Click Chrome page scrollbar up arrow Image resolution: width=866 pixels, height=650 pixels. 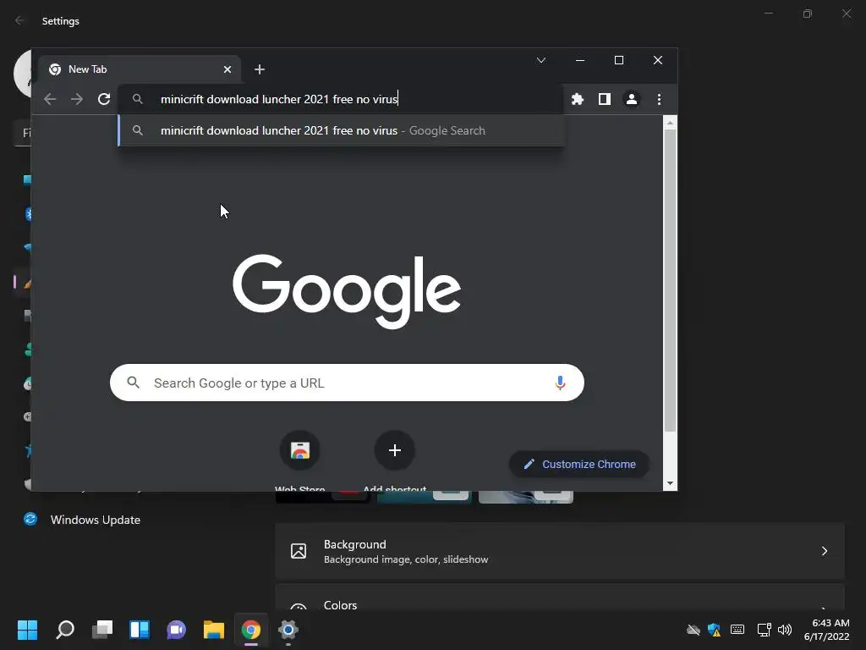pyautogui.click(x=670, y=123)
